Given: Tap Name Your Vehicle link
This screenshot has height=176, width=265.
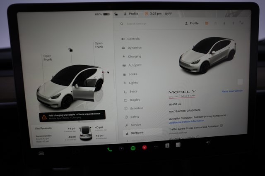Looking at the screenshot, I should click(x=232, y=91).
